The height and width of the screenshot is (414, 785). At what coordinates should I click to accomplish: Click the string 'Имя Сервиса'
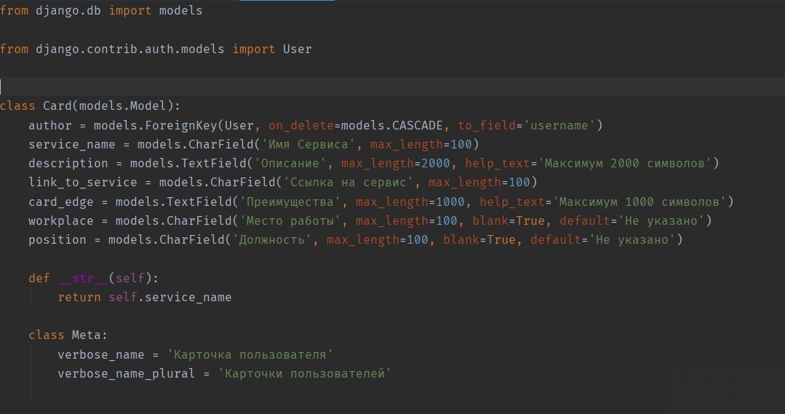(308, 145)
